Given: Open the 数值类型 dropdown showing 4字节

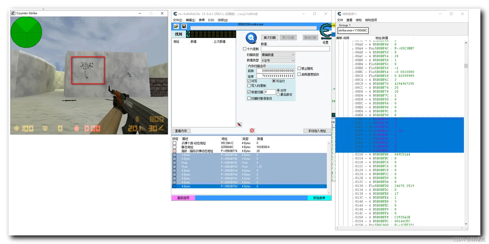Looking at the screenshot, I should 278,60.
